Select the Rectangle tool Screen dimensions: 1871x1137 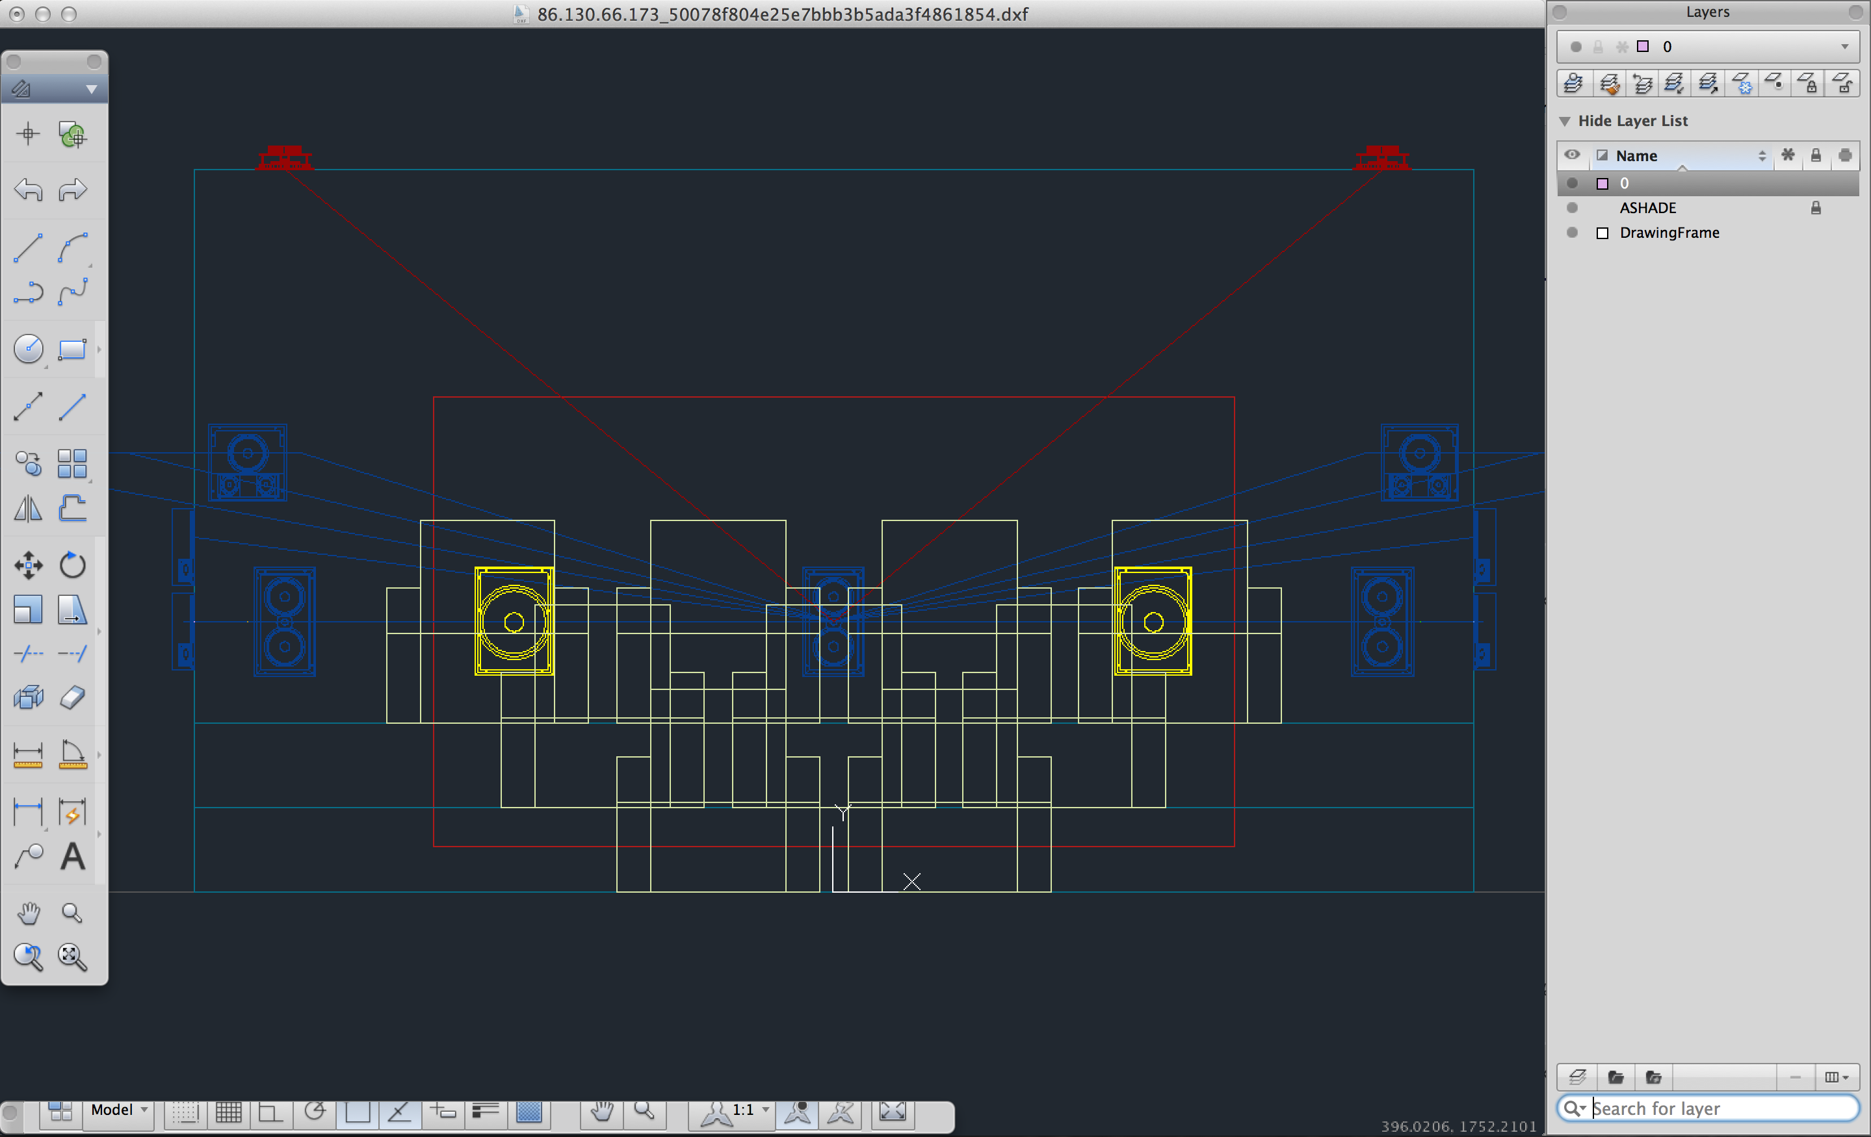73,348
